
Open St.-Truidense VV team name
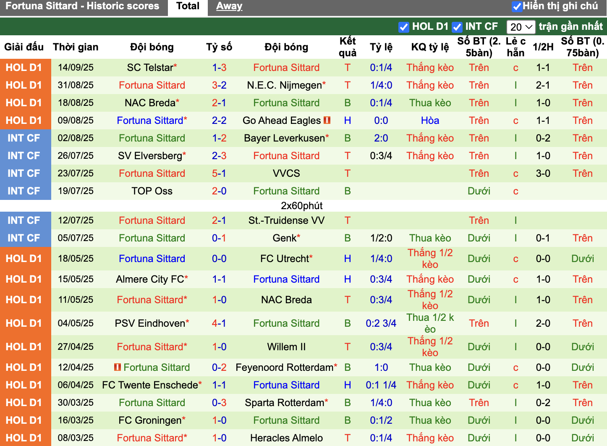[286, 220]
